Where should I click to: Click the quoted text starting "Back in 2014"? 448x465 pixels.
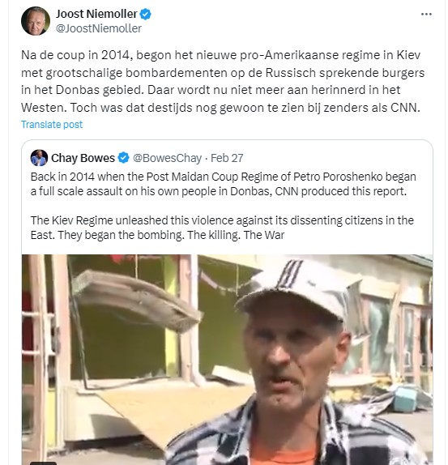coord(224,184)
